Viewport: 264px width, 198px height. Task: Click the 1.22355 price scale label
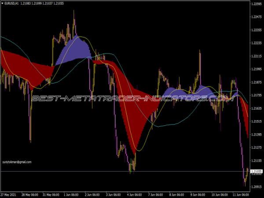click(256, 30)
